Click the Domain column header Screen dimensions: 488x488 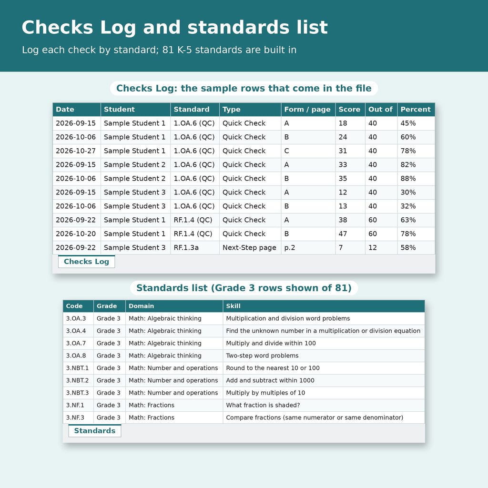pos(174,306)
